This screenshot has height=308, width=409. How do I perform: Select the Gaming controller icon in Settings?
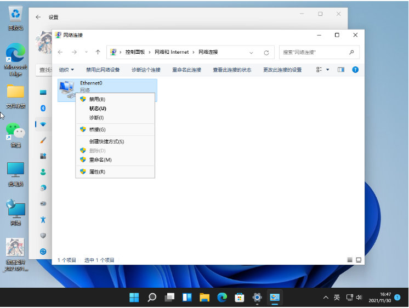click(x=43, y=203)
